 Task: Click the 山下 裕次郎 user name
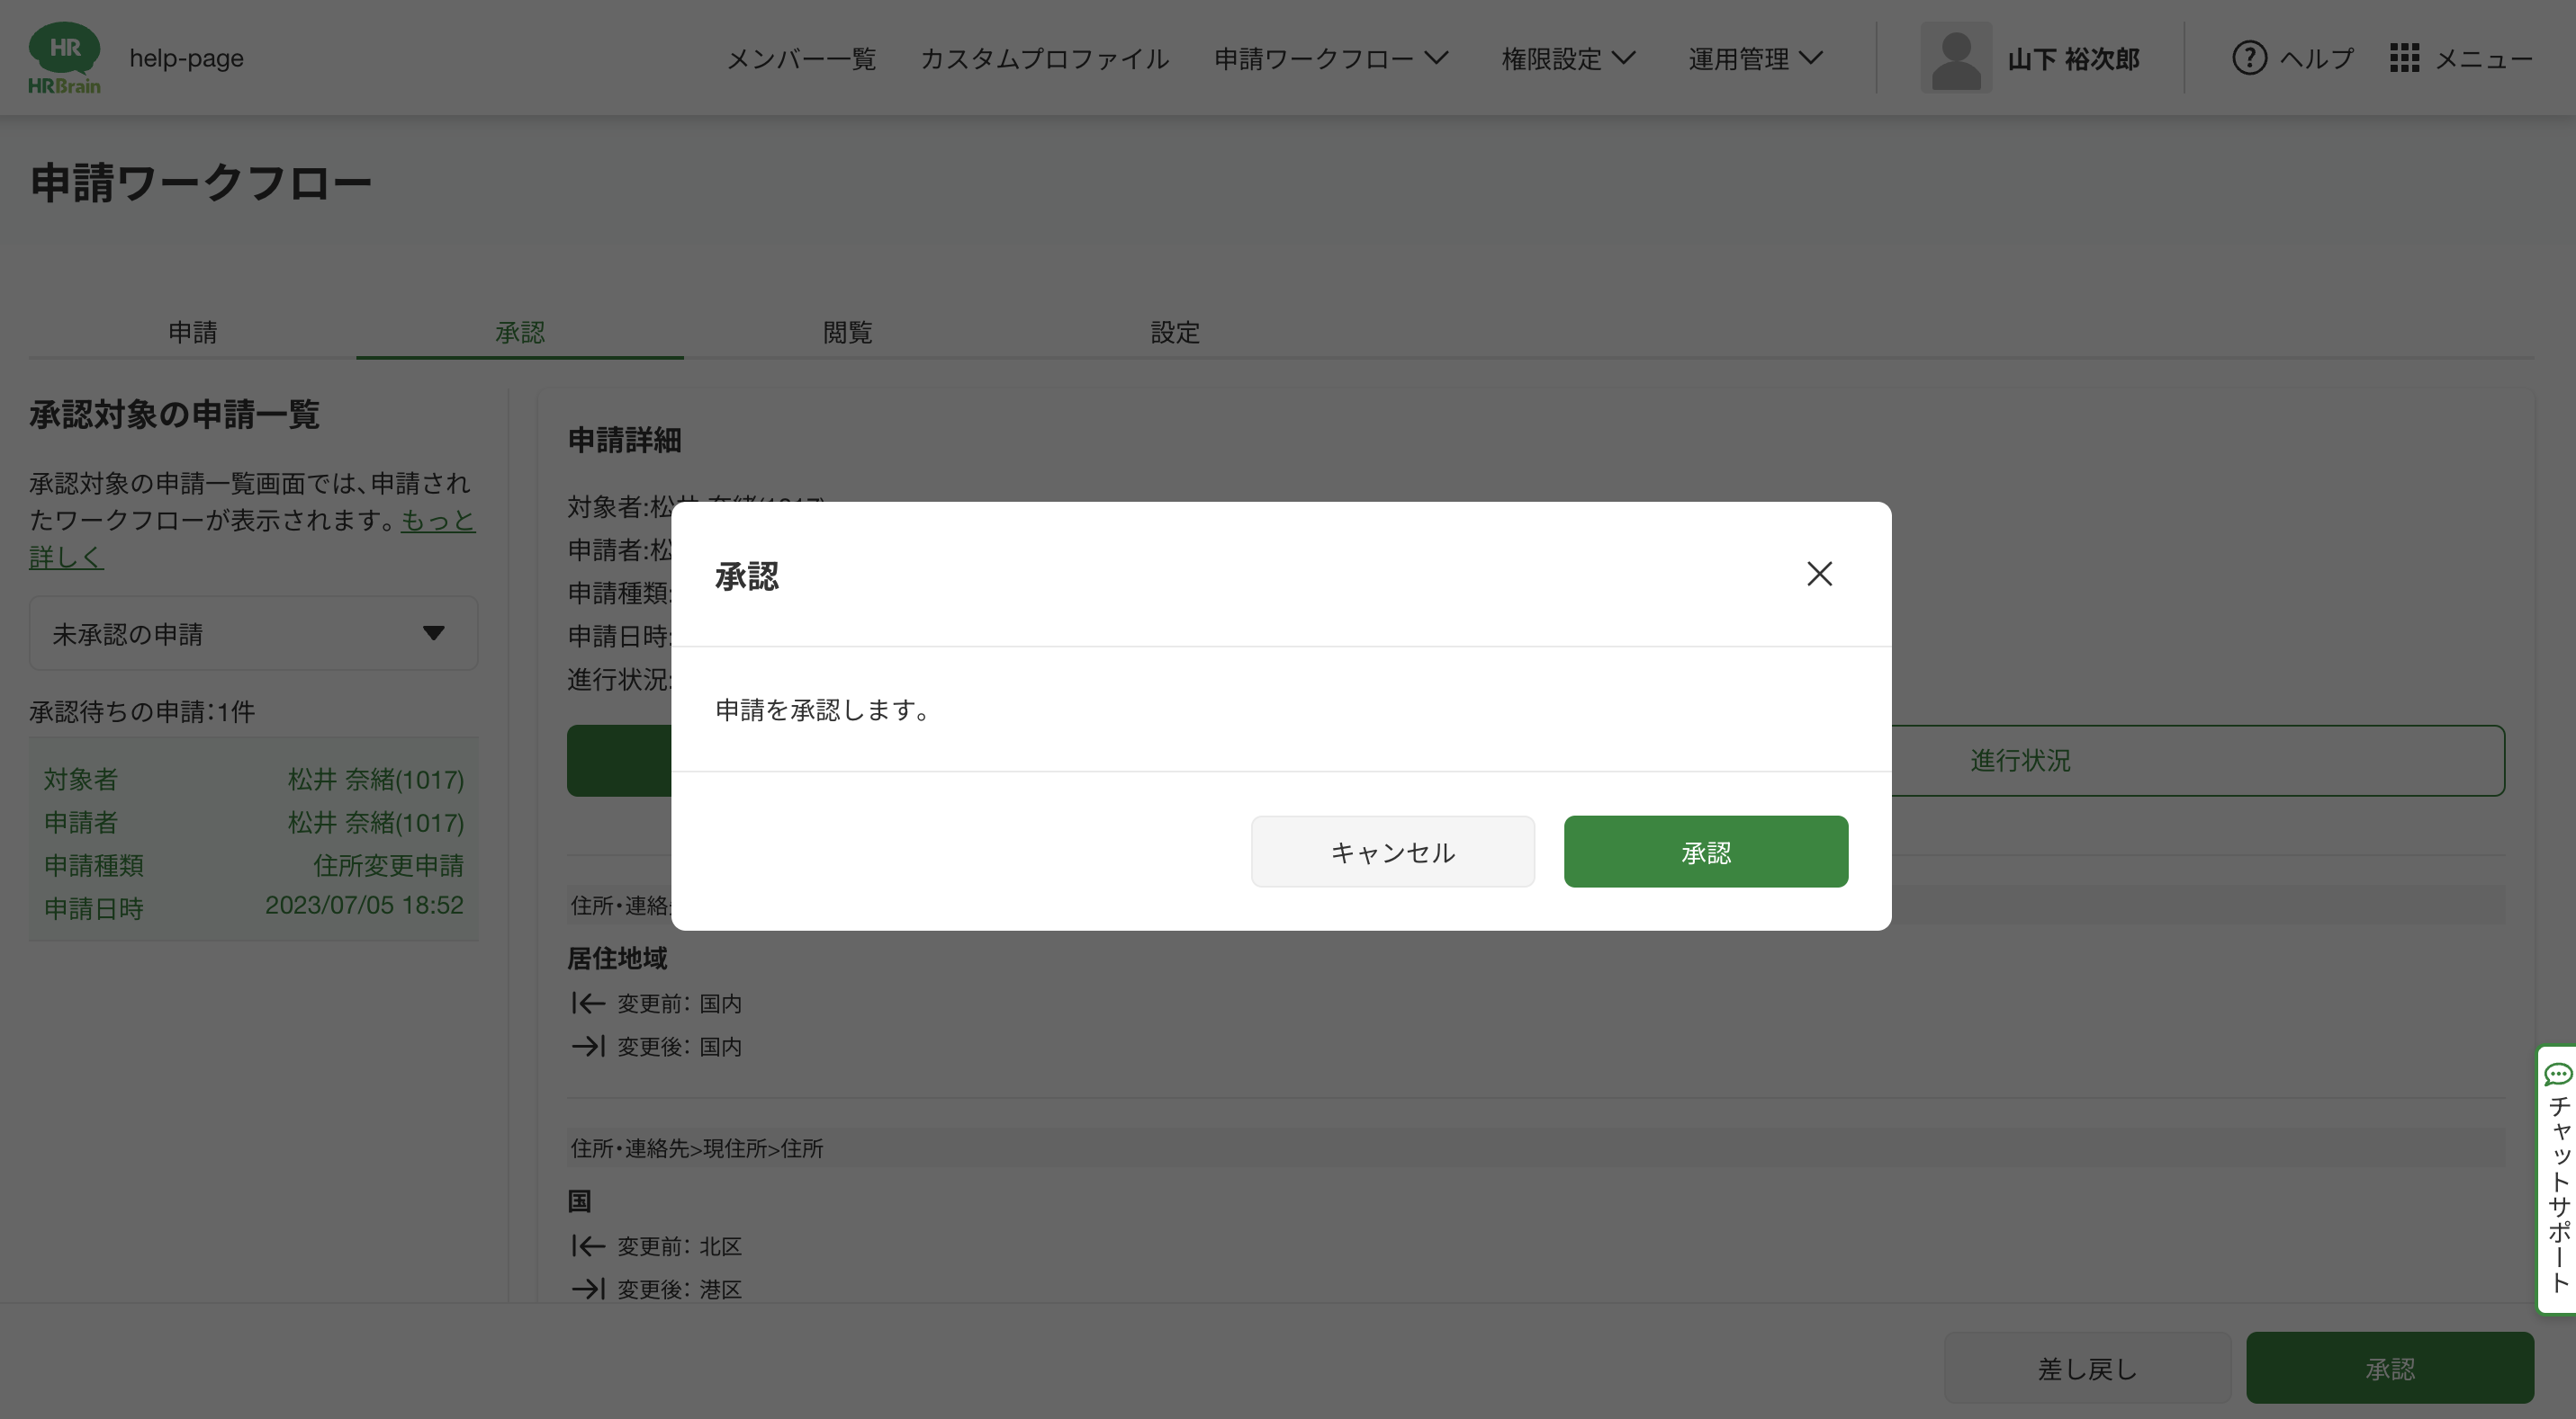tap(2073, 59)
